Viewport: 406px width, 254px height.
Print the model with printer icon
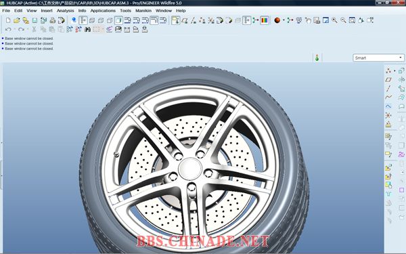coord(53,20)
